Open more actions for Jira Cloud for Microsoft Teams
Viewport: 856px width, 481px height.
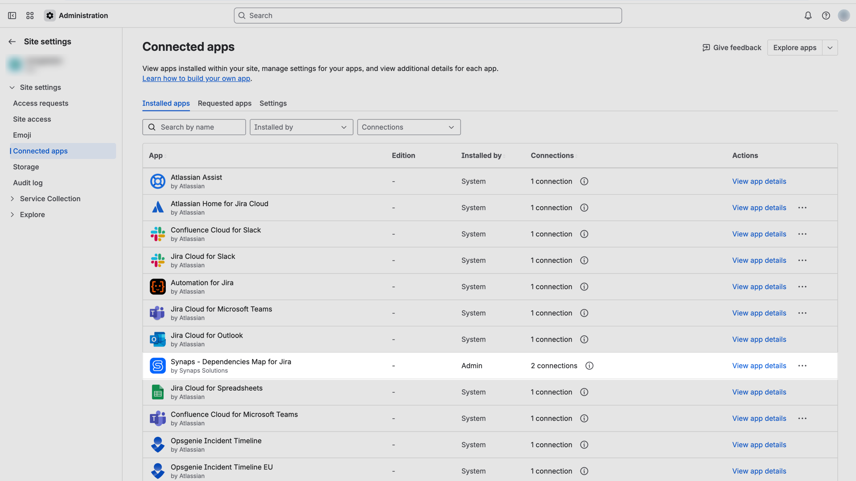click(x=802, y=313)
